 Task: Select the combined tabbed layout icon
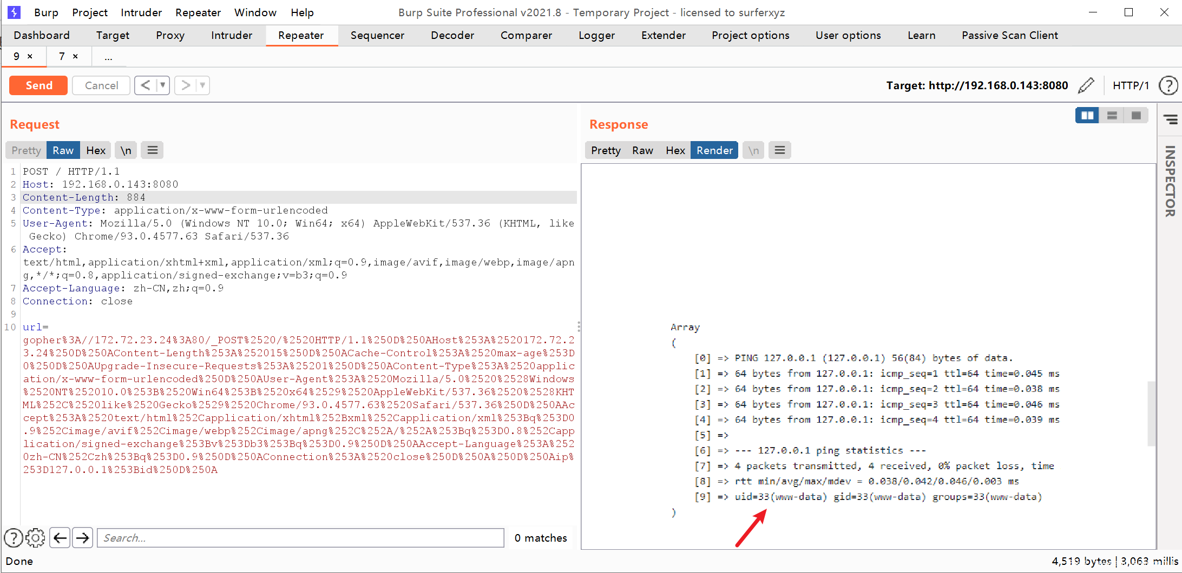click(1136, 115)
